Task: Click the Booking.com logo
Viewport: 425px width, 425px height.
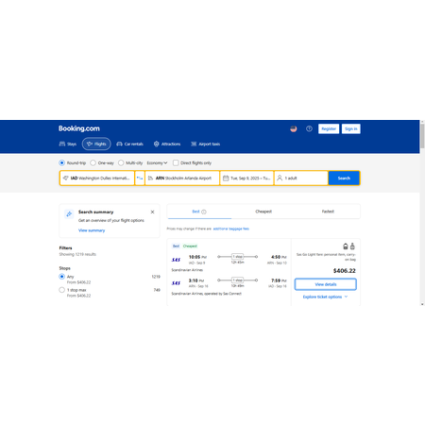Action: pos(79,128)
